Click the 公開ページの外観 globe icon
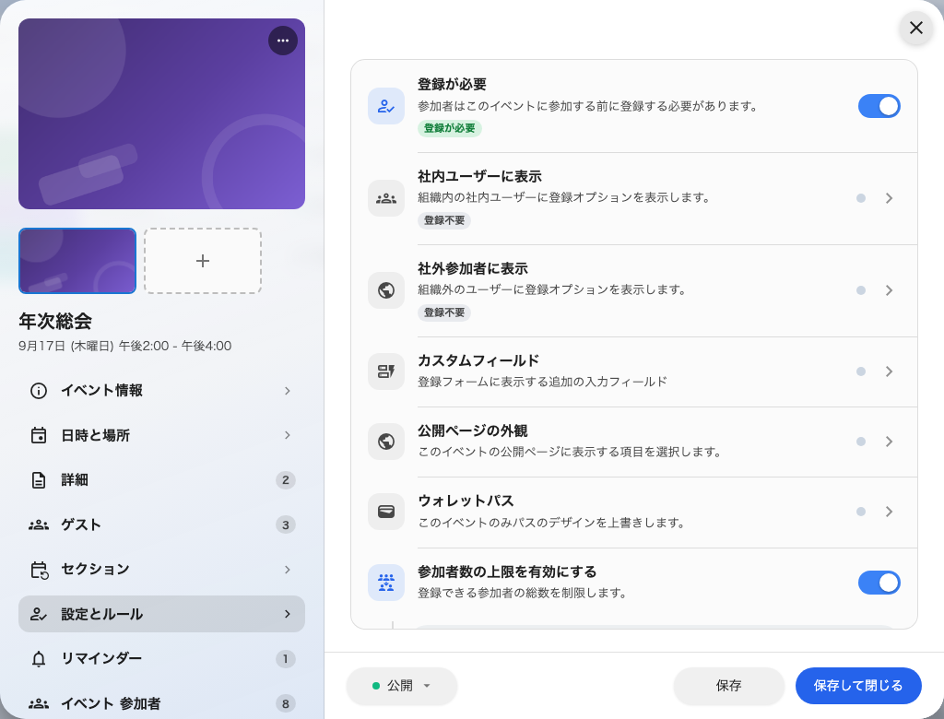This screenshot has height=719, width=944. [386, 442]
